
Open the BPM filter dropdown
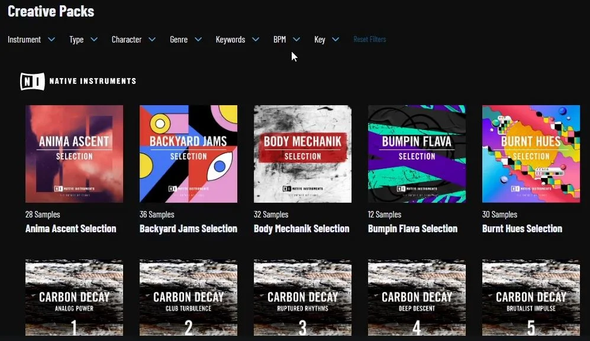coord(287,40)
